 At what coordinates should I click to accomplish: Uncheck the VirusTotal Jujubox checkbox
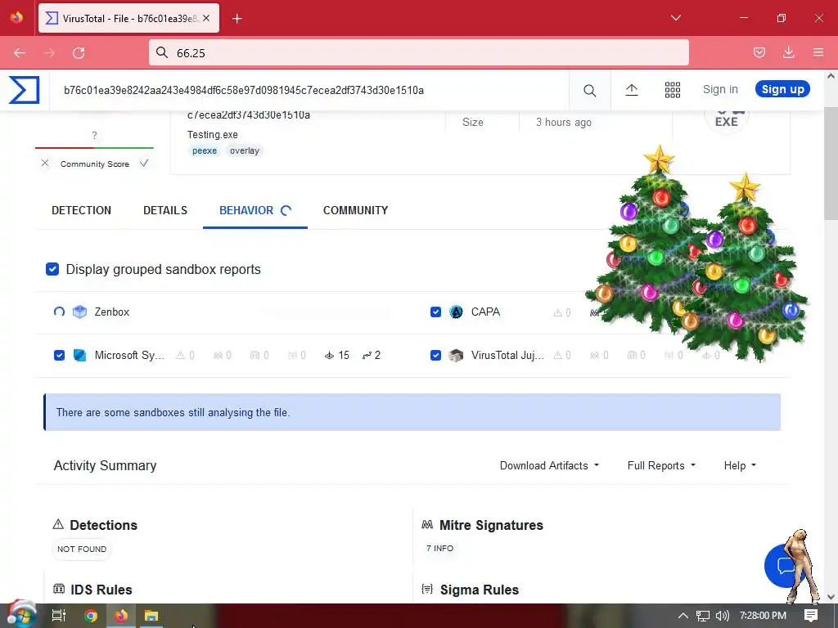(435, 355)
